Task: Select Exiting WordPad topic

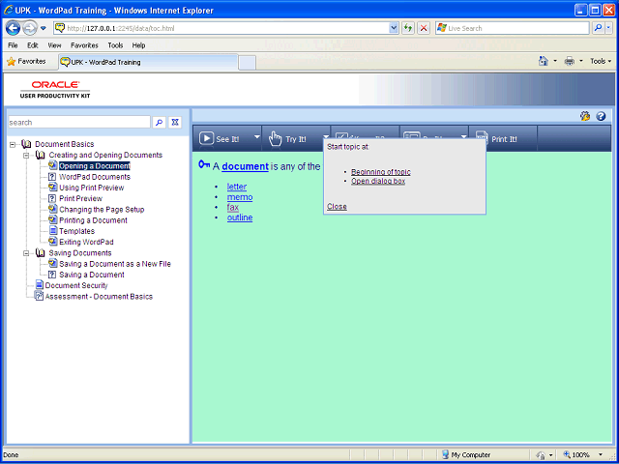Action: [x=86, y=242]
